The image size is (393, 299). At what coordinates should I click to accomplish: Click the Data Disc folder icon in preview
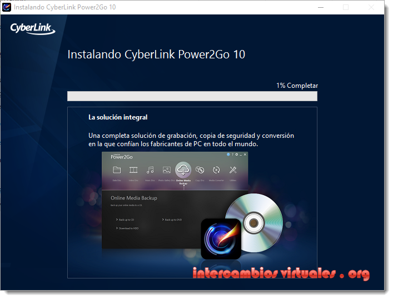pyautogui.click(x=117, y=170)
